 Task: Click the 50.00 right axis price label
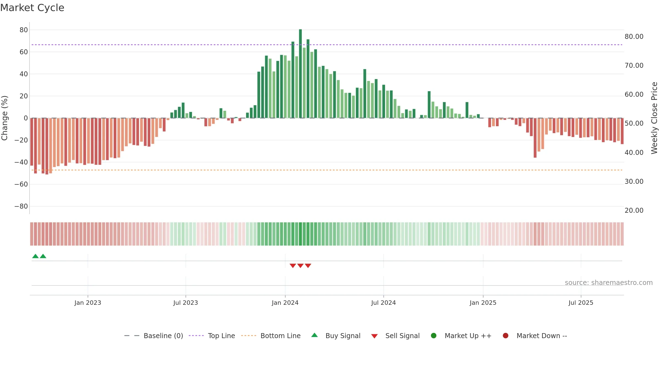[634, 123]
